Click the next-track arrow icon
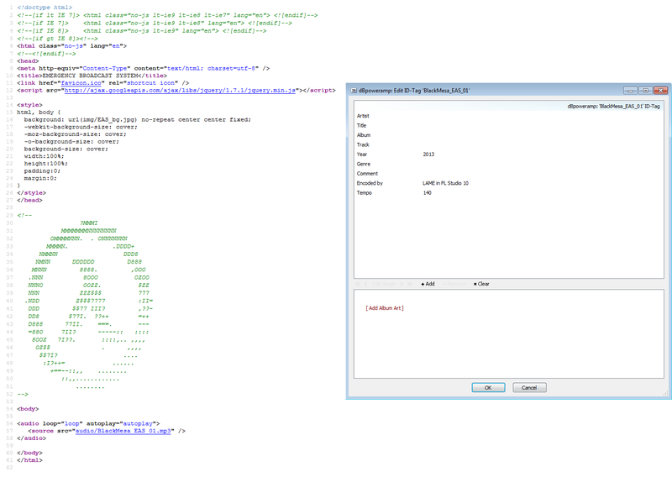The width and height of the screenshot is (672, 482). (402, 284)
